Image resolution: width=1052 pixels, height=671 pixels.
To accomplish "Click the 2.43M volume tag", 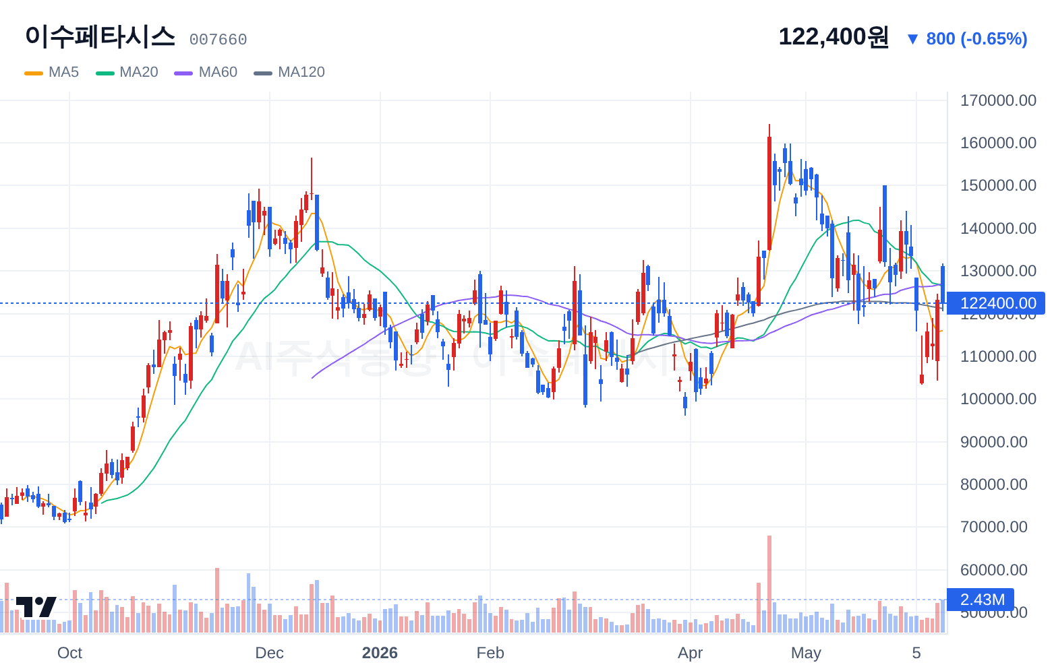I will 981,600.
